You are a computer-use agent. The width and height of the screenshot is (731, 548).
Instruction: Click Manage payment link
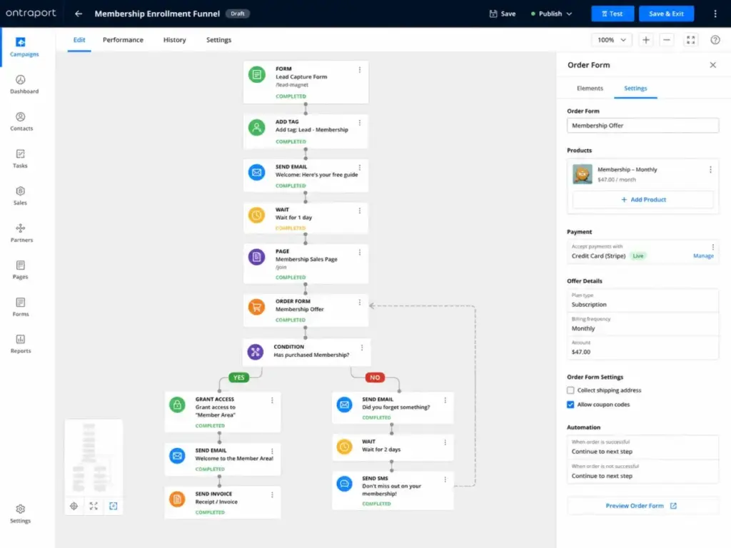703,256
